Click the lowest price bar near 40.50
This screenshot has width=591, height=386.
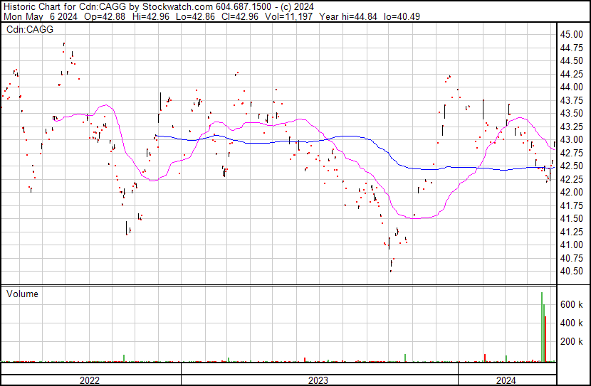point(391,267)
